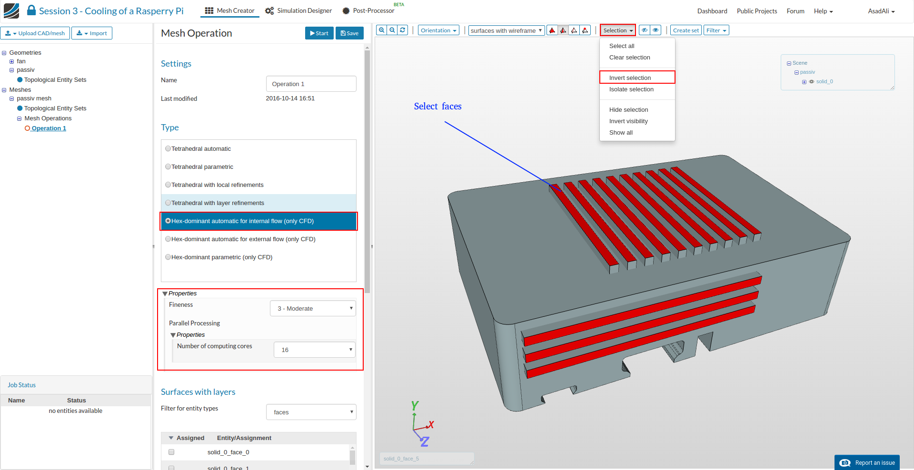Open the Fineness dropdown
Screen dimensions: 914x470
coord(313,309)
